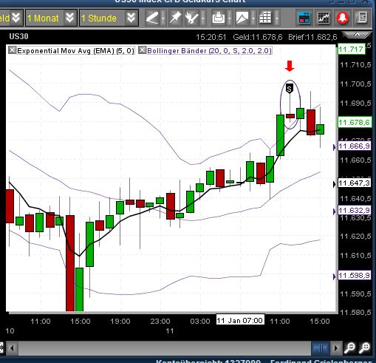Expand the chart type dropdown arrow
The image size is (376, 363).
pyautogui.click(x=253, y=18)
